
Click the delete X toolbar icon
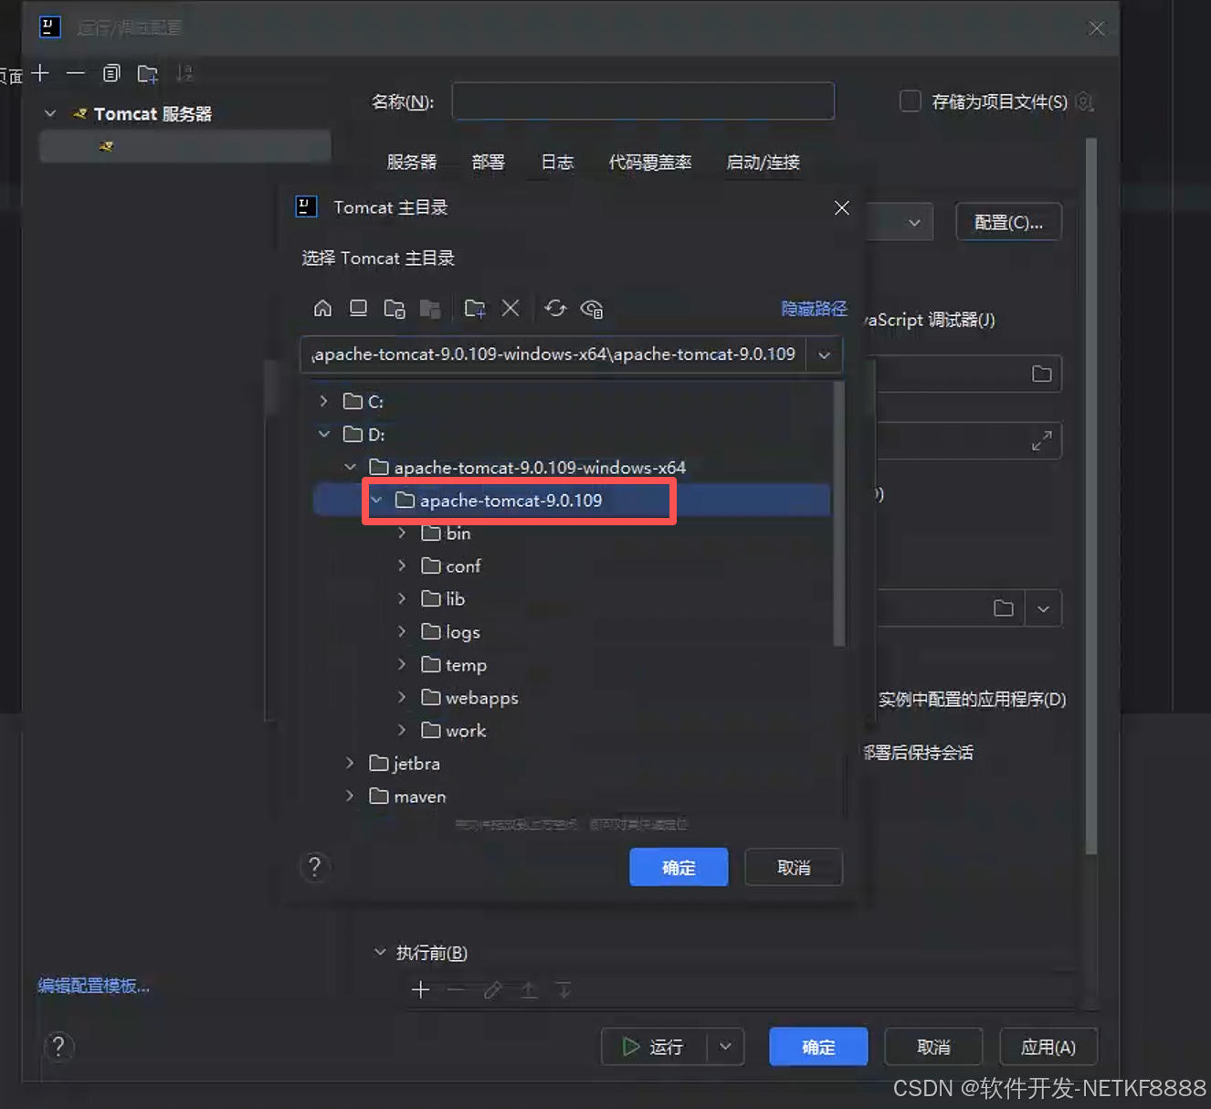[x=511, y=308]
